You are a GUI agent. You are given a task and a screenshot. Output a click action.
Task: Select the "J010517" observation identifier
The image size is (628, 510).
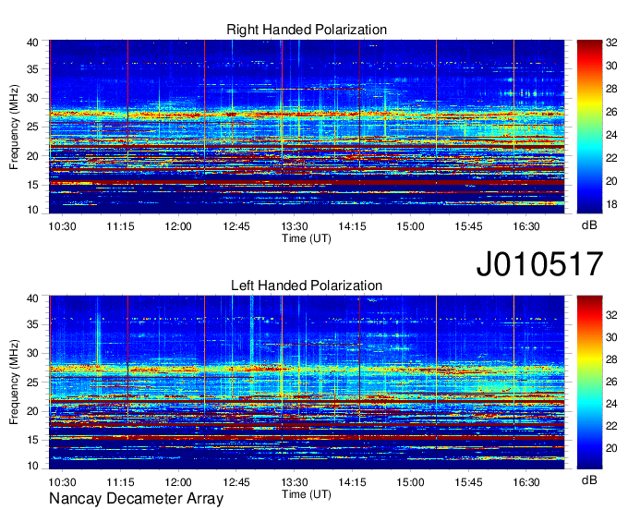click(539, 264)
